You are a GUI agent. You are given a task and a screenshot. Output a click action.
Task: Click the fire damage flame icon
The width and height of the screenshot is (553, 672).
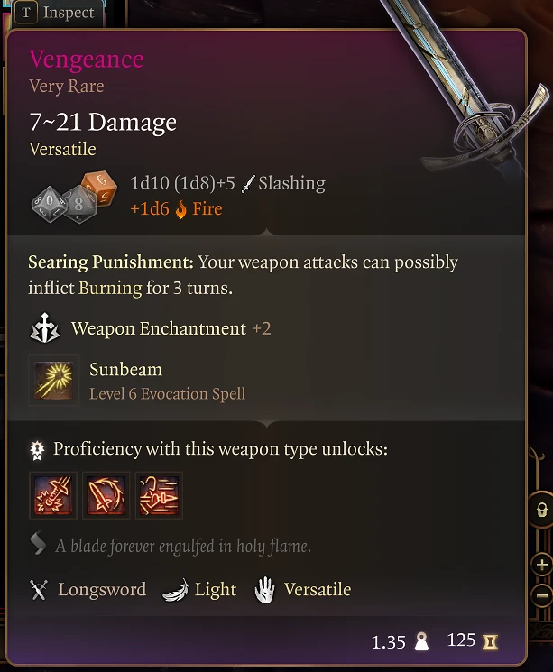click(x=181, y=209)
